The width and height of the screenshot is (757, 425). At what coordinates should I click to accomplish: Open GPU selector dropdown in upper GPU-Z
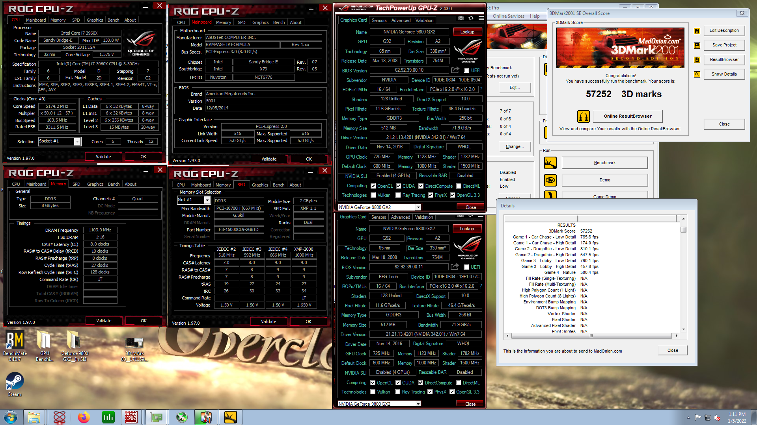(x=418, y=207)
